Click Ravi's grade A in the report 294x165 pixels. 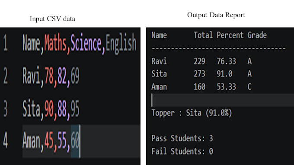click(249, 61)
